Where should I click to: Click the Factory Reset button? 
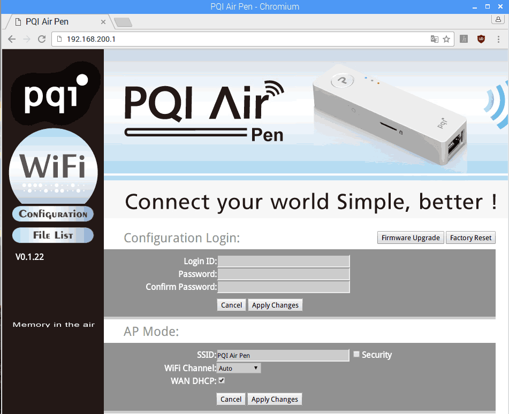tap(470, 238)
